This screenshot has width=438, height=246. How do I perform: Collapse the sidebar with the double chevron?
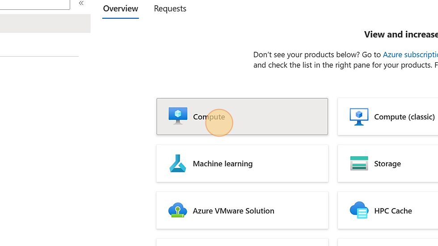click(81, 3)
